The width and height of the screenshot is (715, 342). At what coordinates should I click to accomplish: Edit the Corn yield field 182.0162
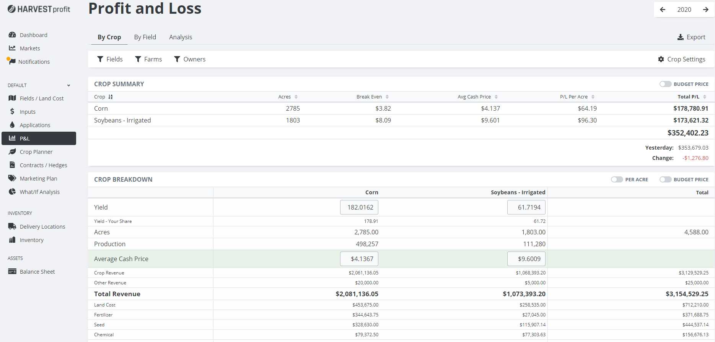359,207
